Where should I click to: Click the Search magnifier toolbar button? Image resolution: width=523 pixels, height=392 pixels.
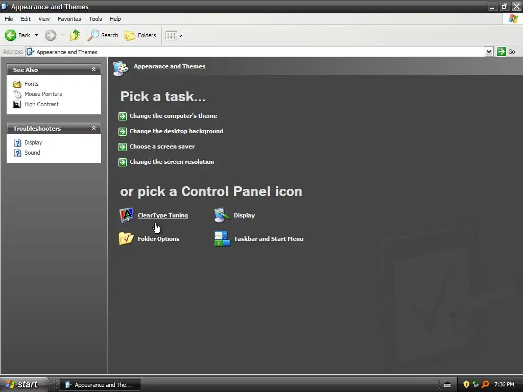[103, 35]
